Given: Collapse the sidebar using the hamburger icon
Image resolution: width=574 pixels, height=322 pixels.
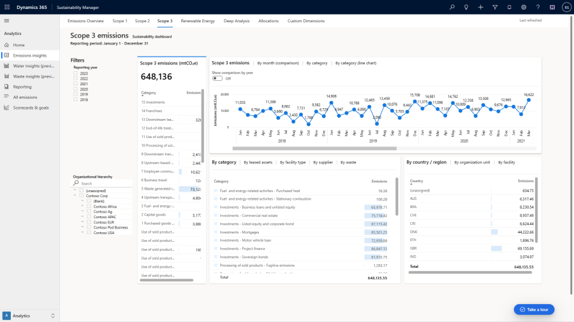Looking at the screenshot, I should (6, 21).
